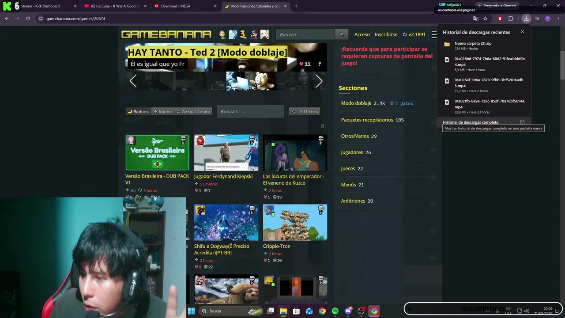Click Historial de descargas completo link
Screen dimensions: 565x318
tap(471, 122)
